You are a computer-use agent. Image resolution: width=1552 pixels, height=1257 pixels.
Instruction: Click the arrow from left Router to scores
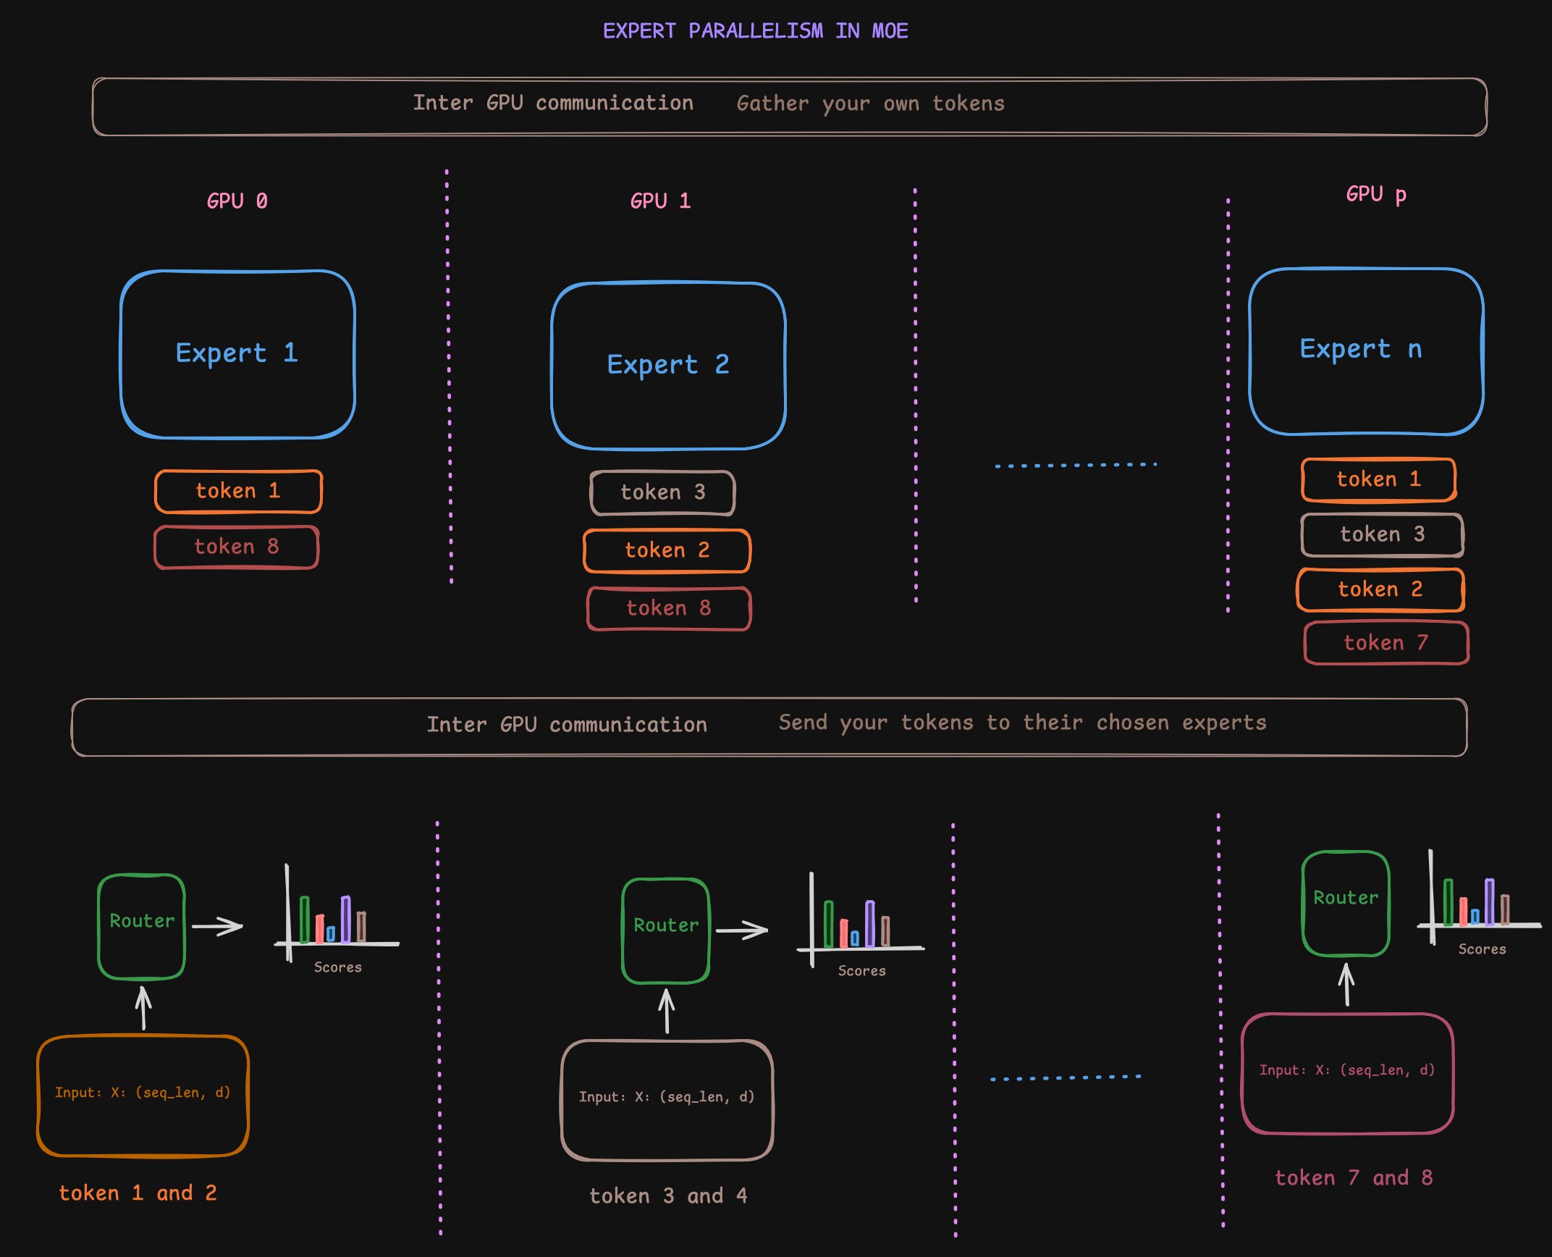(x=217, y=926)
